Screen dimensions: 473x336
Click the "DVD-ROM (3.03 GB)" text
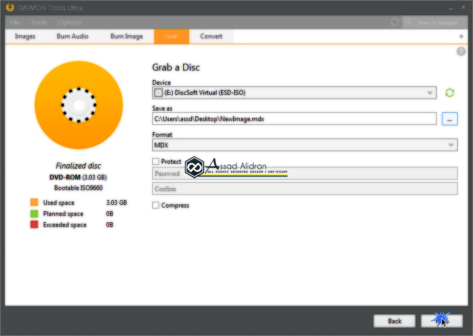[78, 177]
